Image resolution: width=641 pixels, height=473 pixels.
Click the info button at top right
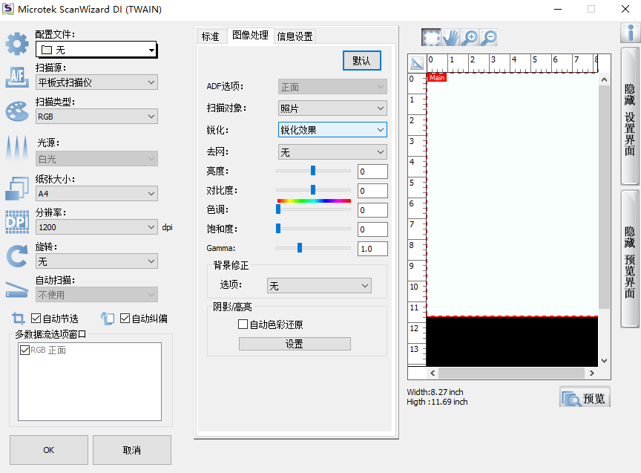tap(630, 32)
